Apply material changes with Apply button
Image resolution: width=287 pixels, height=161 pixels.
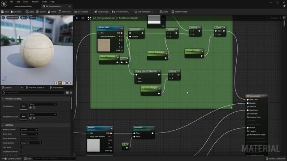click(x=30, y=12)
